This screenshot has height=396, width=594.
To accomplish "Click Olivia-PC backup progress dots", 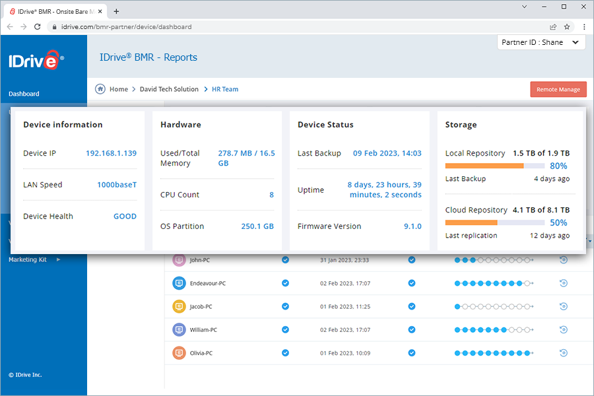I will 494,353.
